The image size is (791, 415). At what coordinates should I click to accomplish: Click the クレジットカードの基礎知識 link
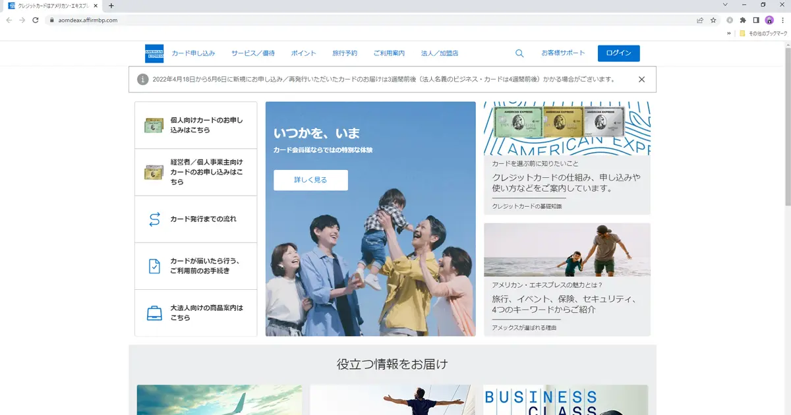tap(527, 206)
